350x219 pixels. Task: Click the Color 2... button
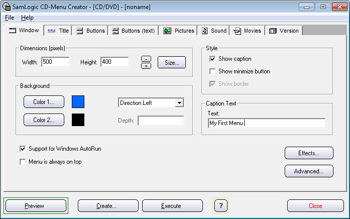[44, 120]
